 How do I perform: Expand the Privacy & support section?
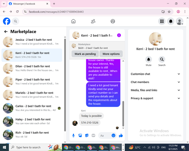coord(155,98)
